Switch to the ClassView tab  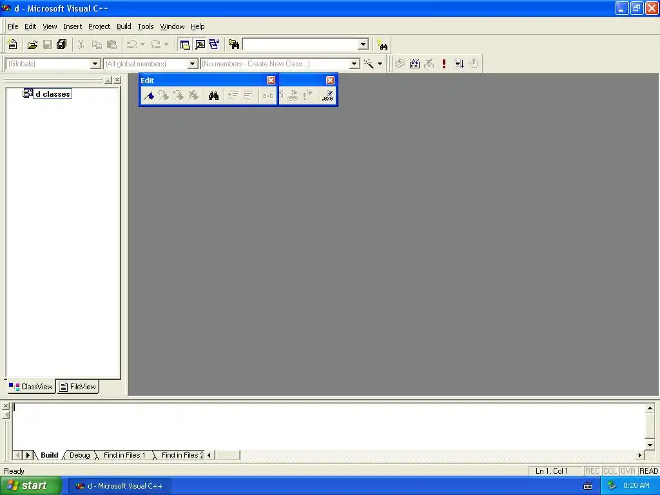[x=31, y=387]
